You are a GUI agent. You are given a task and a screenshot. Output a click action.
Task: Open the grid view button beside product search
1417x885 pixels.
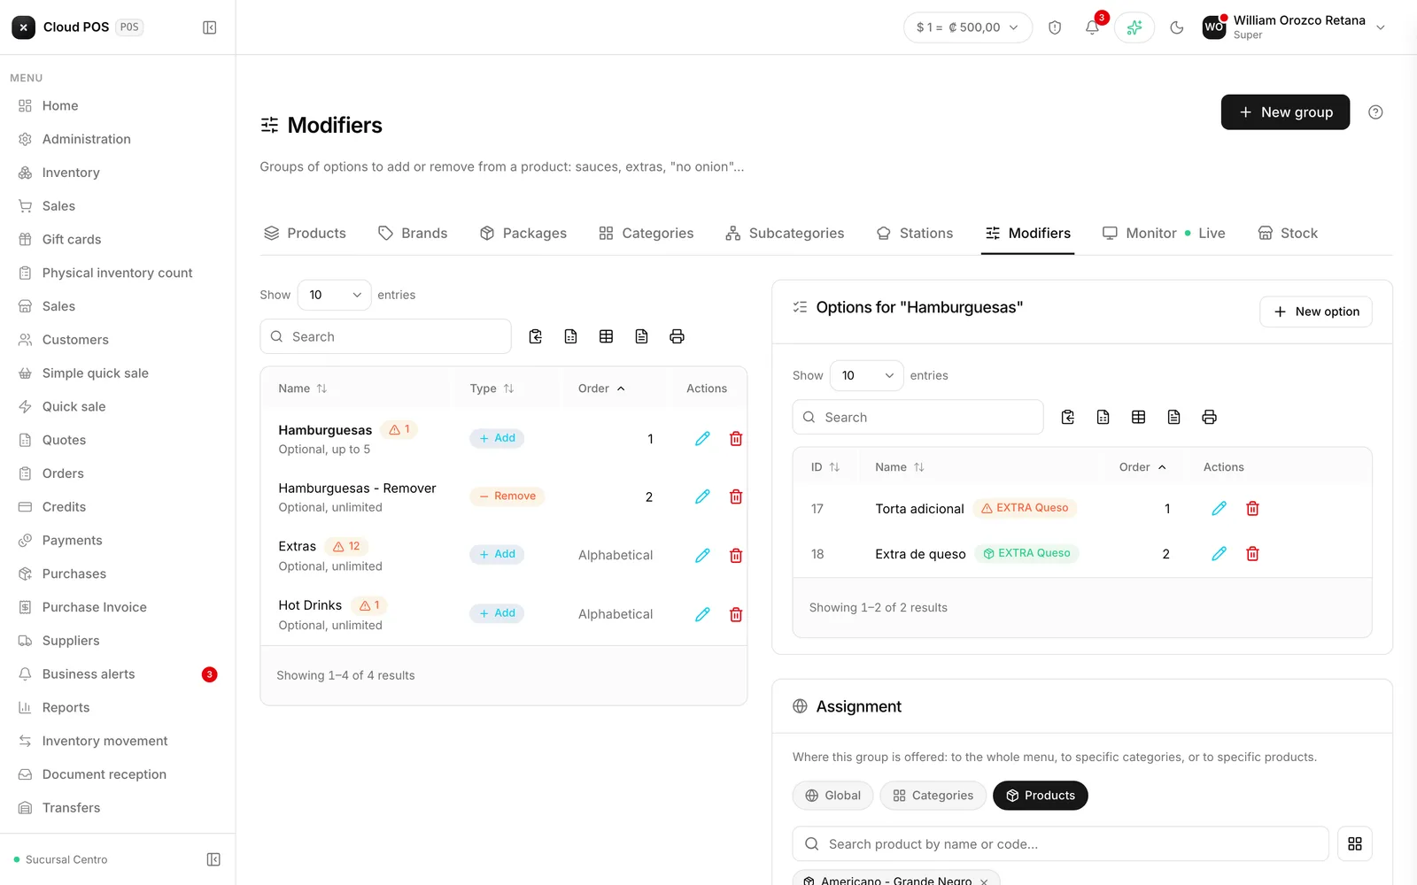click(1355, 844)
